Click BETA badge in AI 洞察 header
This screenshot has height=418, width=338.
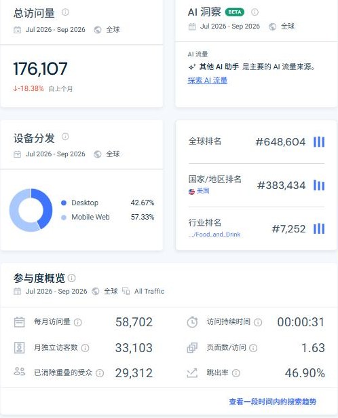[234, 12]
